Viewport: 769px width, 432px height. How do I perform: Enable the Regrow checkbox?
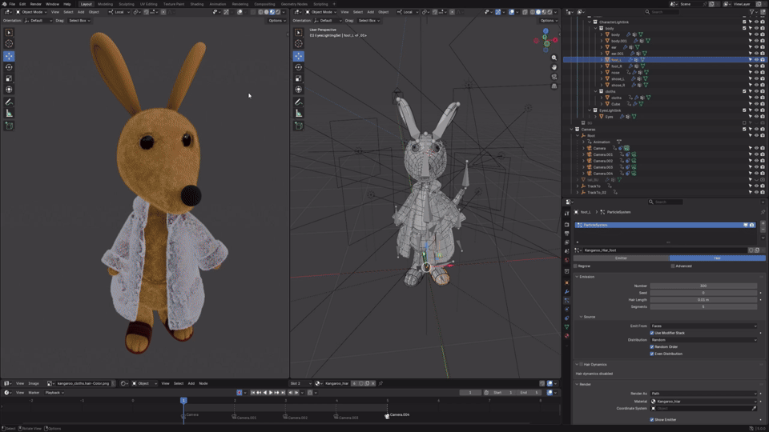tap(575, 266)
